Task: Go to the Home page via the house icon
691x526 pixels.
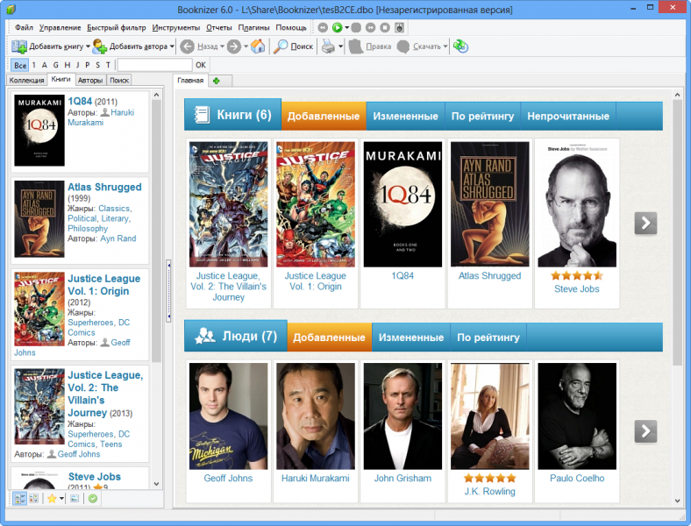Action: coord(258,46)
